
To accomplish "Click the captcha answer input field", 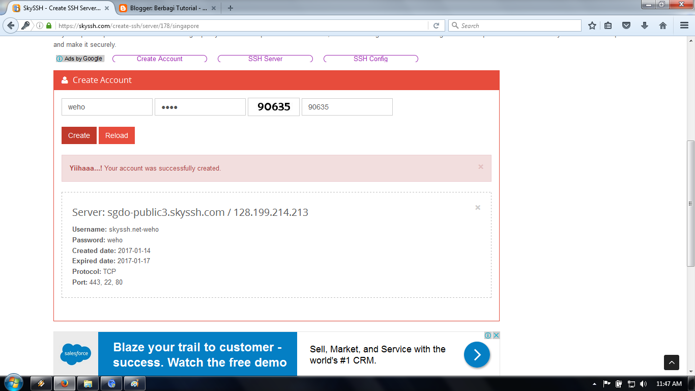I will (x=347, y=107).
